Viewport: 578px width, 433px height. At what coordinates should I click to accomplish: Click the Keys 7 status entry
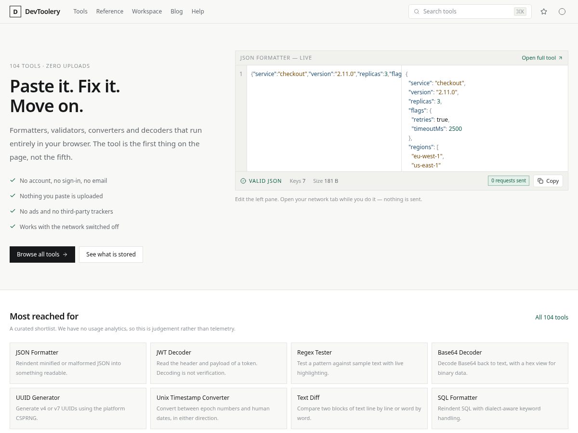pyautogui.click(x=298, y=181)
